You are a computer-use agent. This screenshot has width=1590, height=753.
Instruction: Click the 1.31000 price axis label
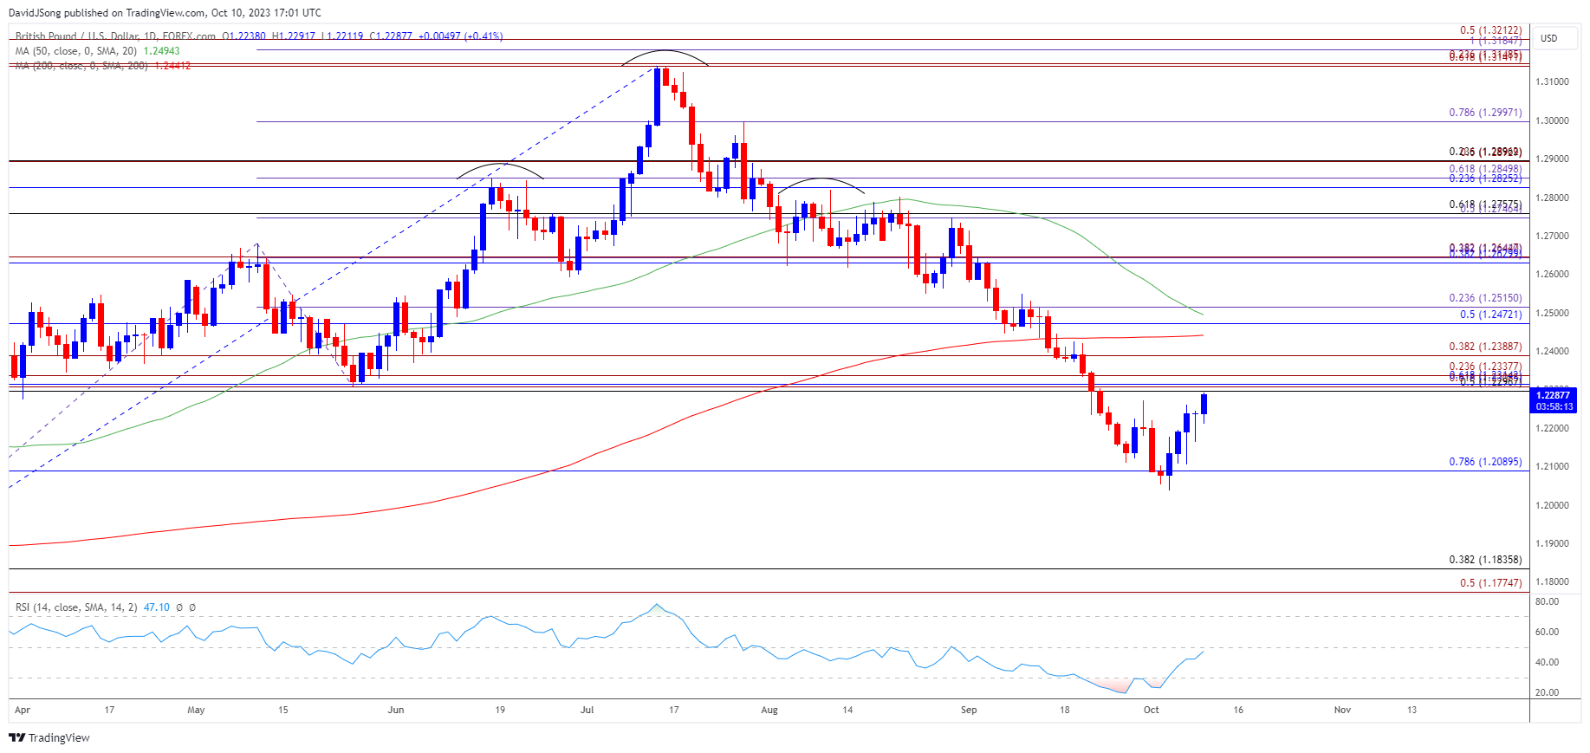point(1552,82)
